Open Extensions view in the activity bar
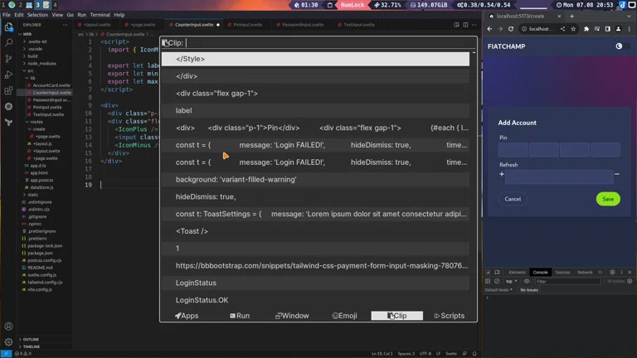 click(x=9, y=90)
